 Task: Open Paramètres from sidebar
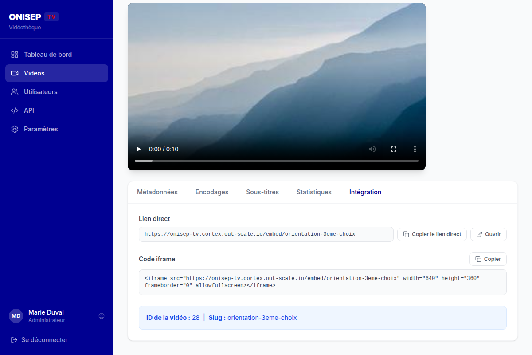pyautogui.click(x=57, y=129)
